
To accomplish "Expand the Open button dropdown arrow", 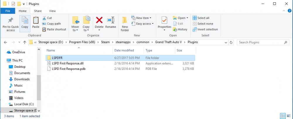I will point(187,18).
